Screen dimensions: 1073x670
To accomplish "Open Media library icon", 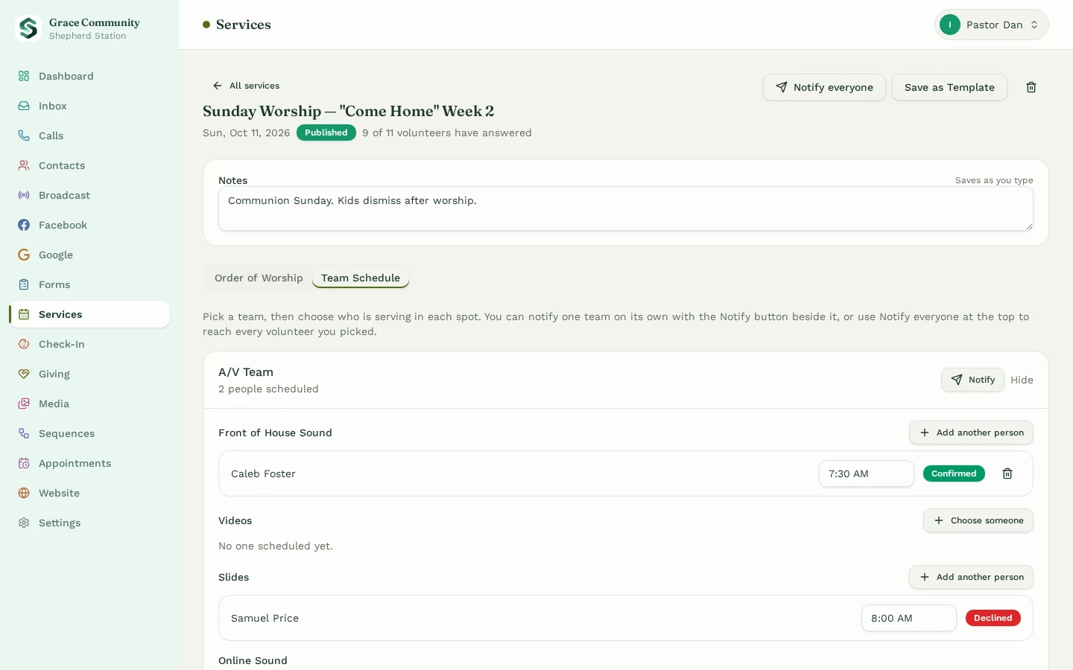I will point(24,403).
